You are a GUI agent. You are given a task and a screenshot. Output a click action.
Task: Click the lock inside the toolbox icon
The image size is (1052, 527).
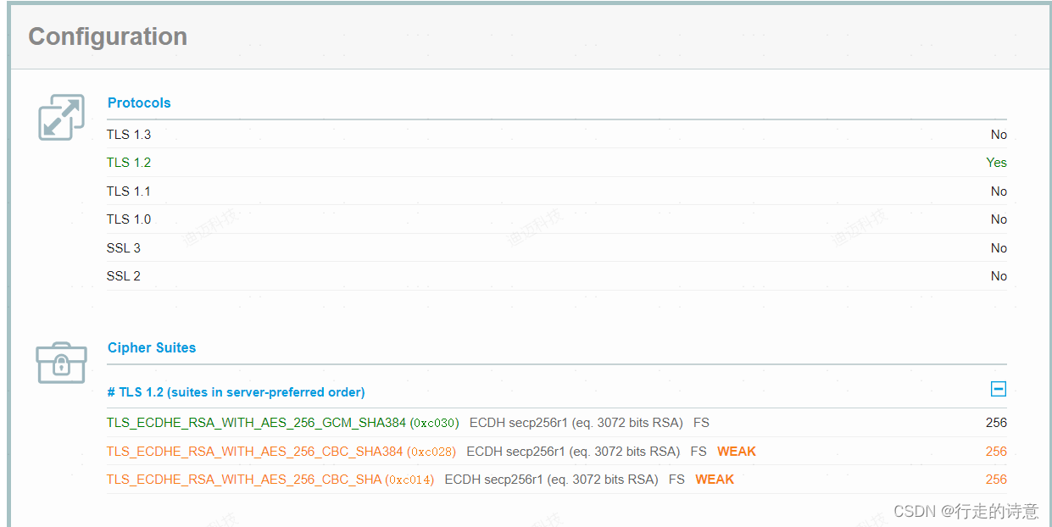pos(61,366)
